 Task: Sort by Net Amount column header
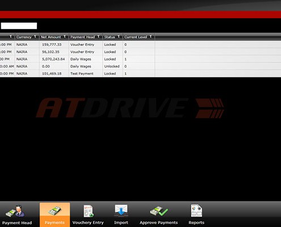tap(51, 37)
